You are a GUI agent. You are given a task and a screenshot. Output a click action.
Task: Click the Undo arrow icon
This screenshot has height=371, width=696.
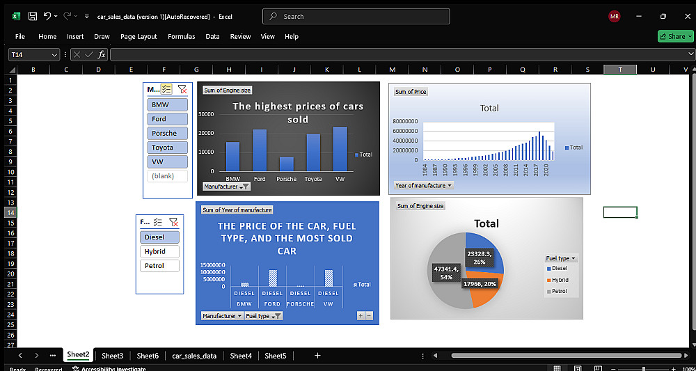coord(47,16)
